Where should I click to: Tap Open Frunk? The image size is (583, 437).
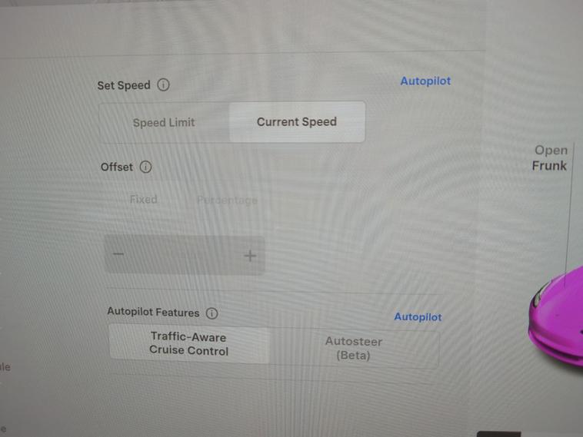tap(550, 157)
